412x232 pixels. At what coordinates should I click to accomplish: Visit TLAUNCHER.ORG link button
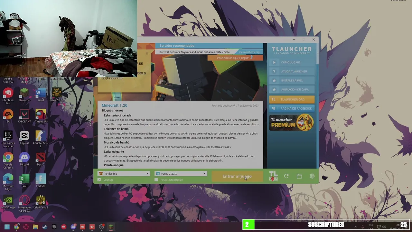click(x=292, y=100)
